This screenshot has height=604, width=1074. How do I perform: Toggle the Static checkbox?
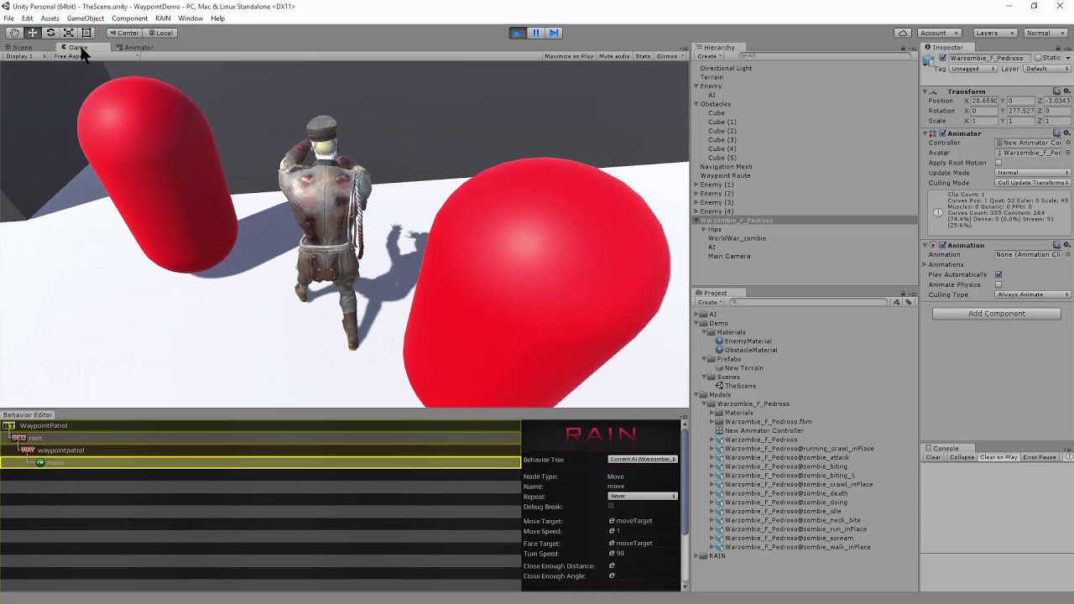pos(1038,58)
